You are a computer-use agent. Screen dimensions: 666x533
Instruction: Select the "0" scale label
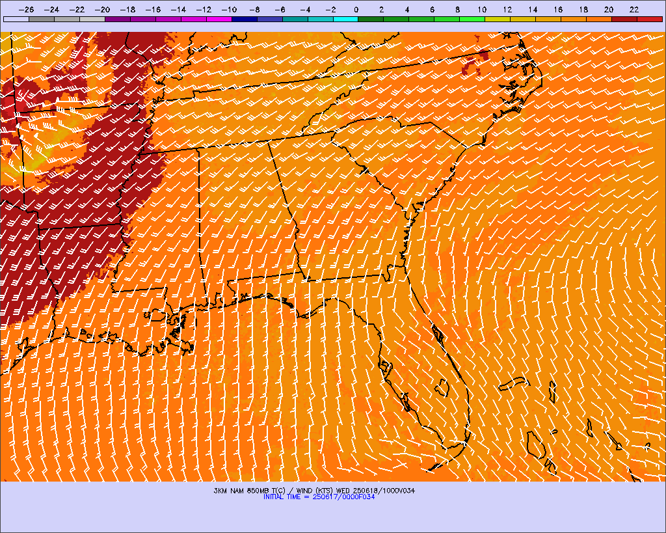click(x=356, y=9)
